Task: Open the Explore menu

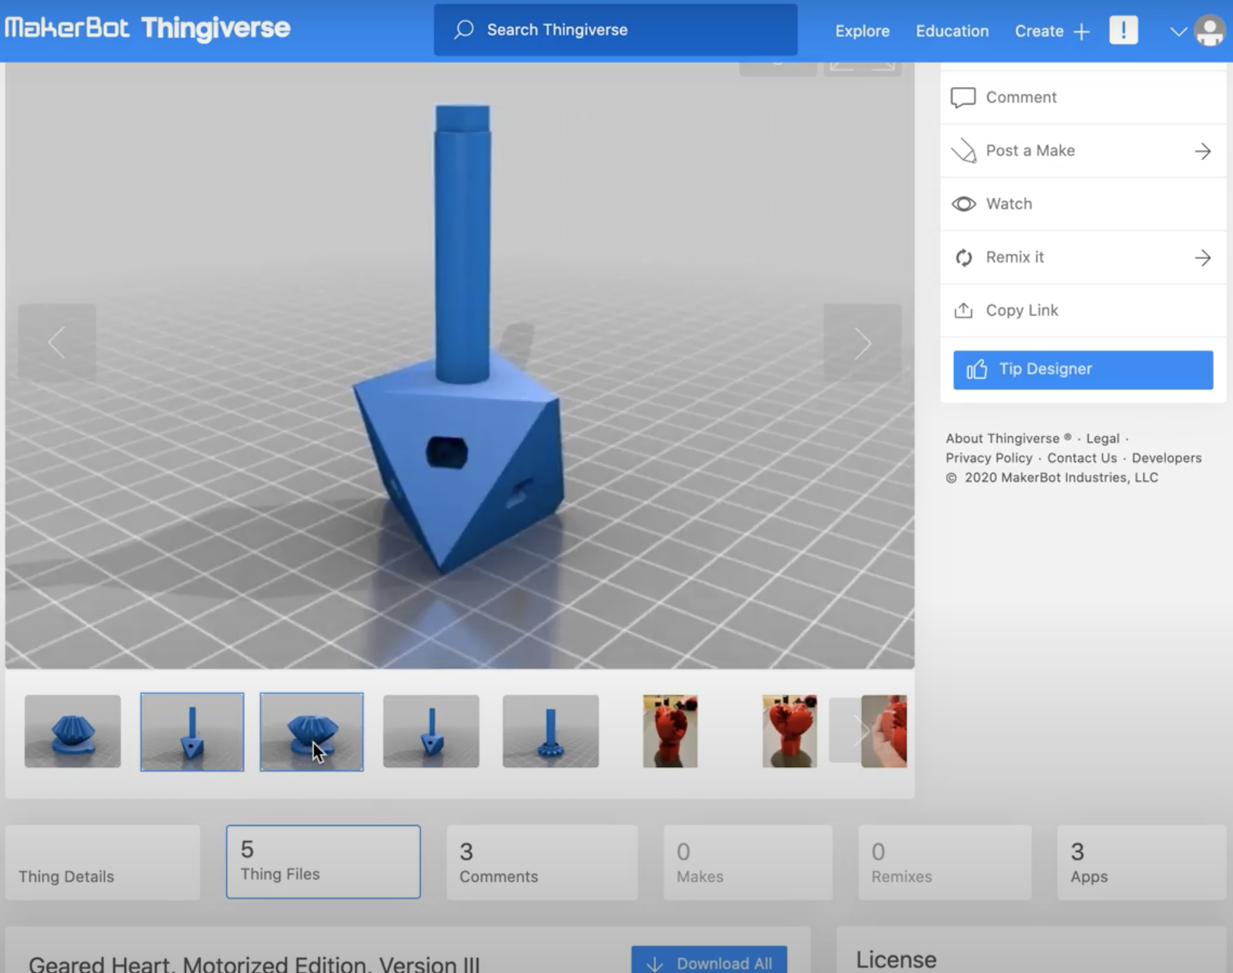Action: pos(862,31)
